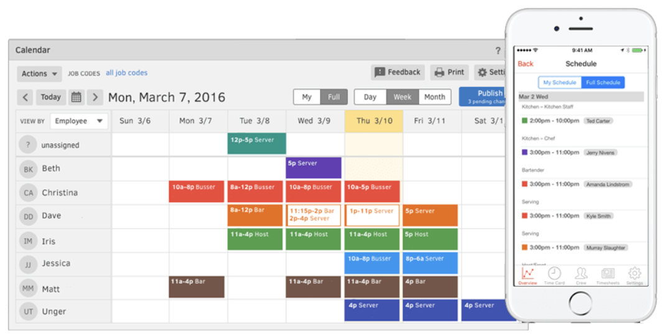
Task: Tap Jerry Nivens tag on phone
Action: pyautogui.click(x=600, y=153)
